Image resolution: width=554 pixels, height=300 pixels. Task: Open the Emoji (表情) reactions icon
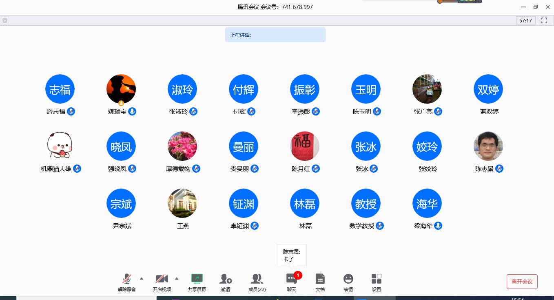pos(348,280)
